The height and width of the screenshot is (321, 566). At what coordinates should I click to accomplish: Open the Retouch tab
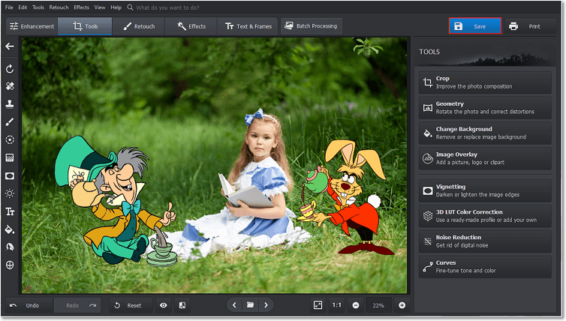(x=139, y=26)
